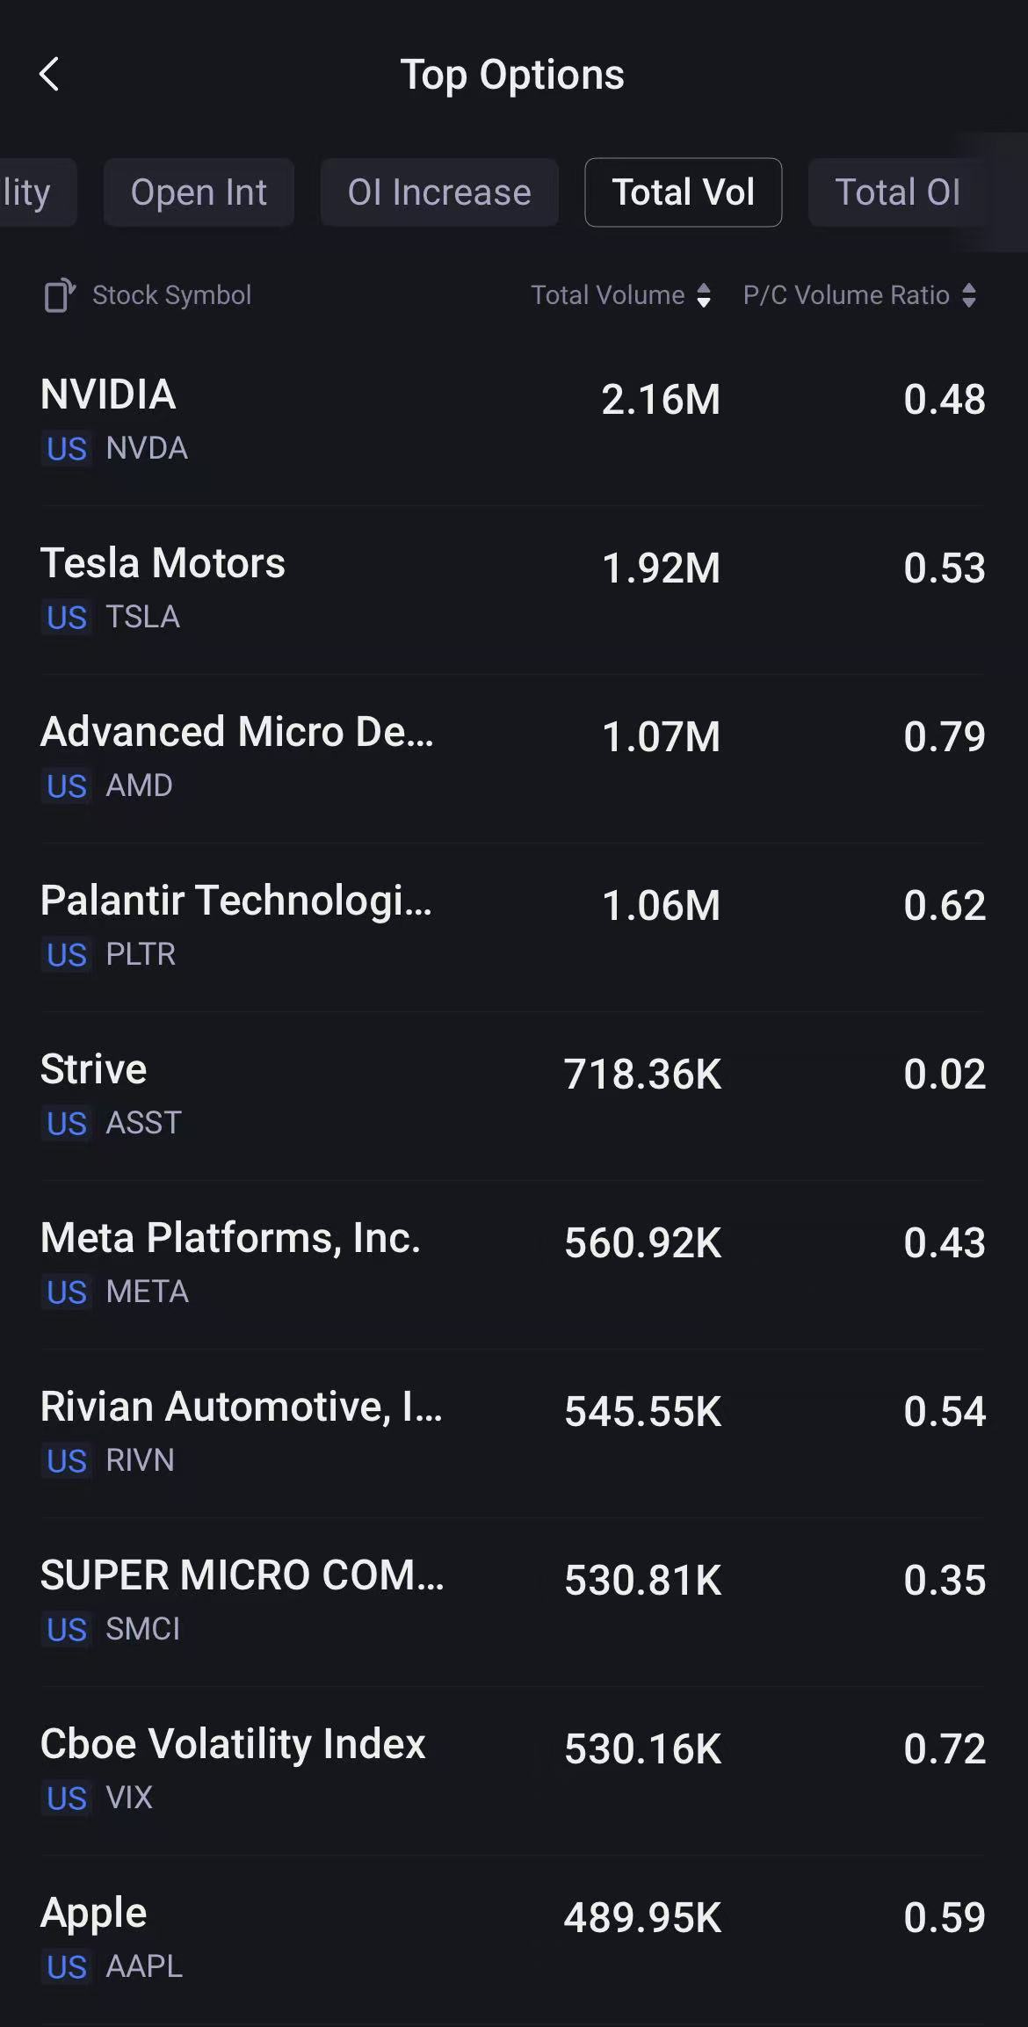Open the SUPER MICRO COM… entry
The height and width of the screenshot is (2027, 1028).
512,1601
